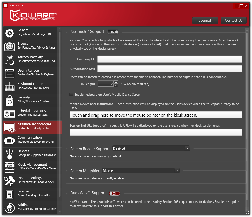Click the Session End URL field

(156, 132)
